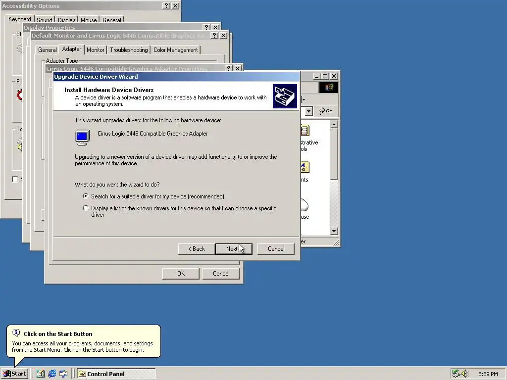
Task: Click the help button in Accessibility Options title bar
Action: tap(166, 5)
